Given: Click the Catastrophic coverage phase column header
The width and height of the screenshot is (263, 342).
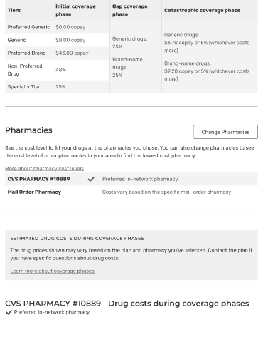Looking at the screenshot, I should coord(202,10).
